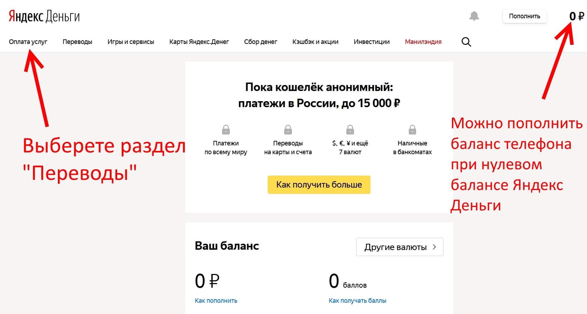The height and width of the screenshot is (314, 587).
Task: Open the Сбор денег section
Action: click(x=260, y=42)
